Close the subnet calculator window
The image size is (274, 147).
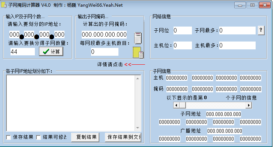click(265, 5)
